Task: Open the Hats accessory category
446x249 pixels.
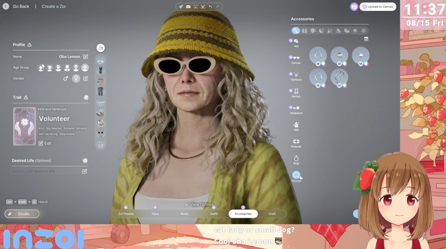Action: pos(296,43)
